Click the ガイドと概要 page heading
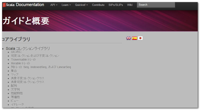The height and width of the screenshot is (110, 200). (26, 21)
